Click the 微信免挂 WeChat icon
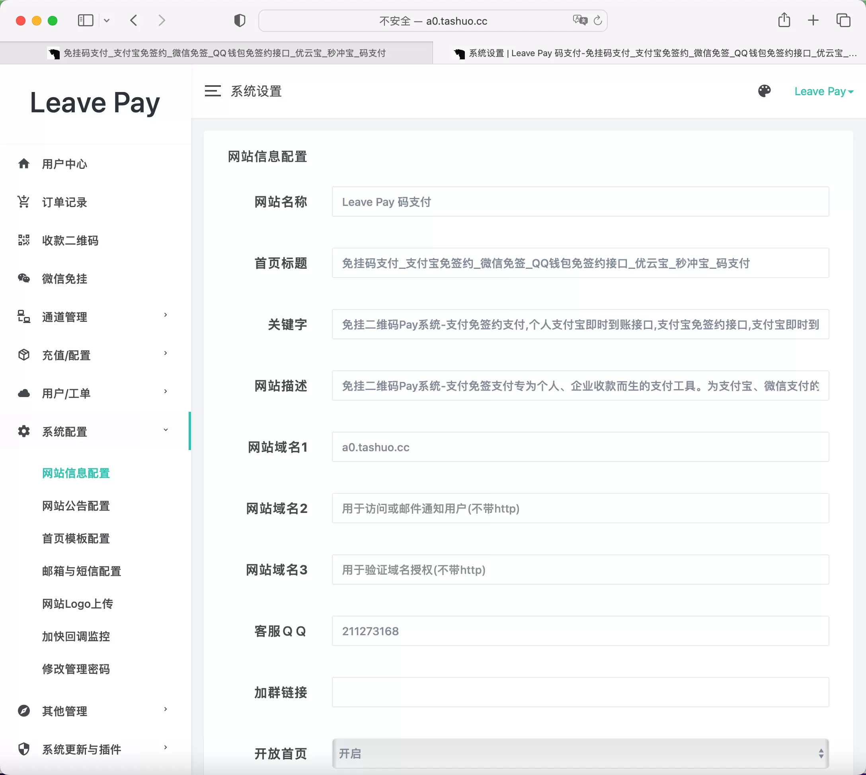Screen dimensions: 866x775 click(24, 278)
